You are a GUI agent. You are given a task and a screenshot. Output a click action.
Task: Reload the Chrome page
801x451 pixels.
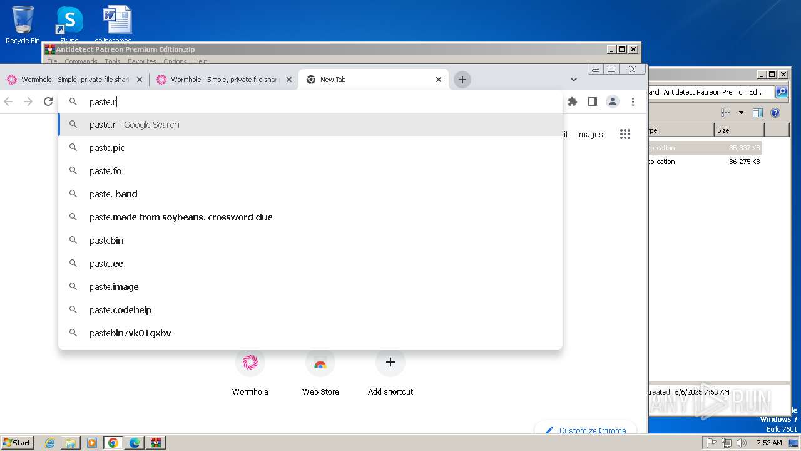point(48,101)
